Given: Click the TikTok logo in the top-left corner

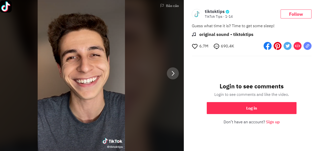Looking at the screenshot, I should [6, 6].
